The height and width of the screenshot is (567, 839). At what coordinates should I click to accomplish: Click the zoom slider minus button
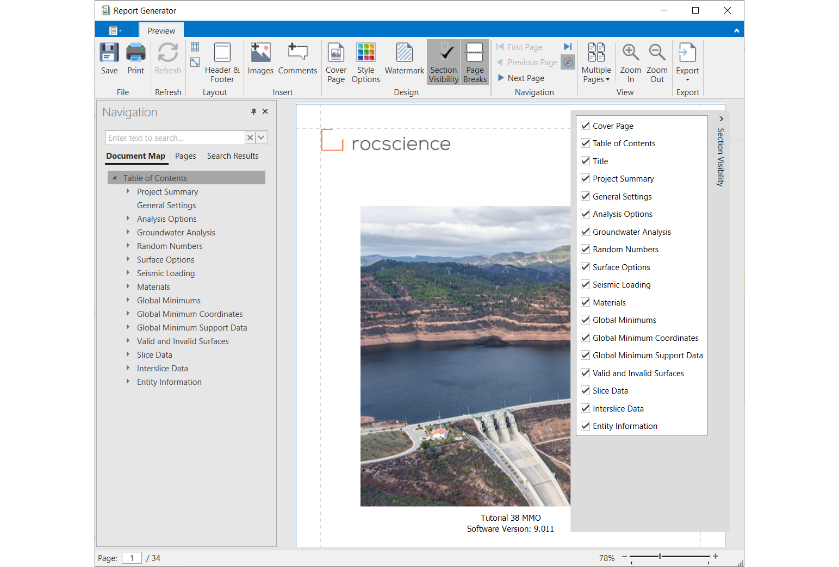(x=624, y=556)
